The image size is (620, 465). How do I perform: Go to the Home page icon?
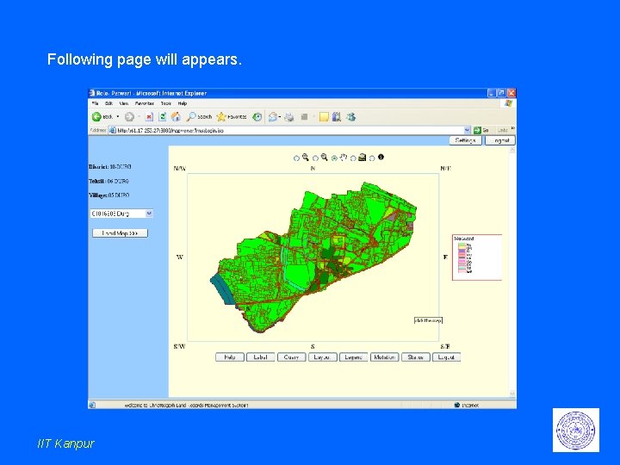[x=176, y=116]
